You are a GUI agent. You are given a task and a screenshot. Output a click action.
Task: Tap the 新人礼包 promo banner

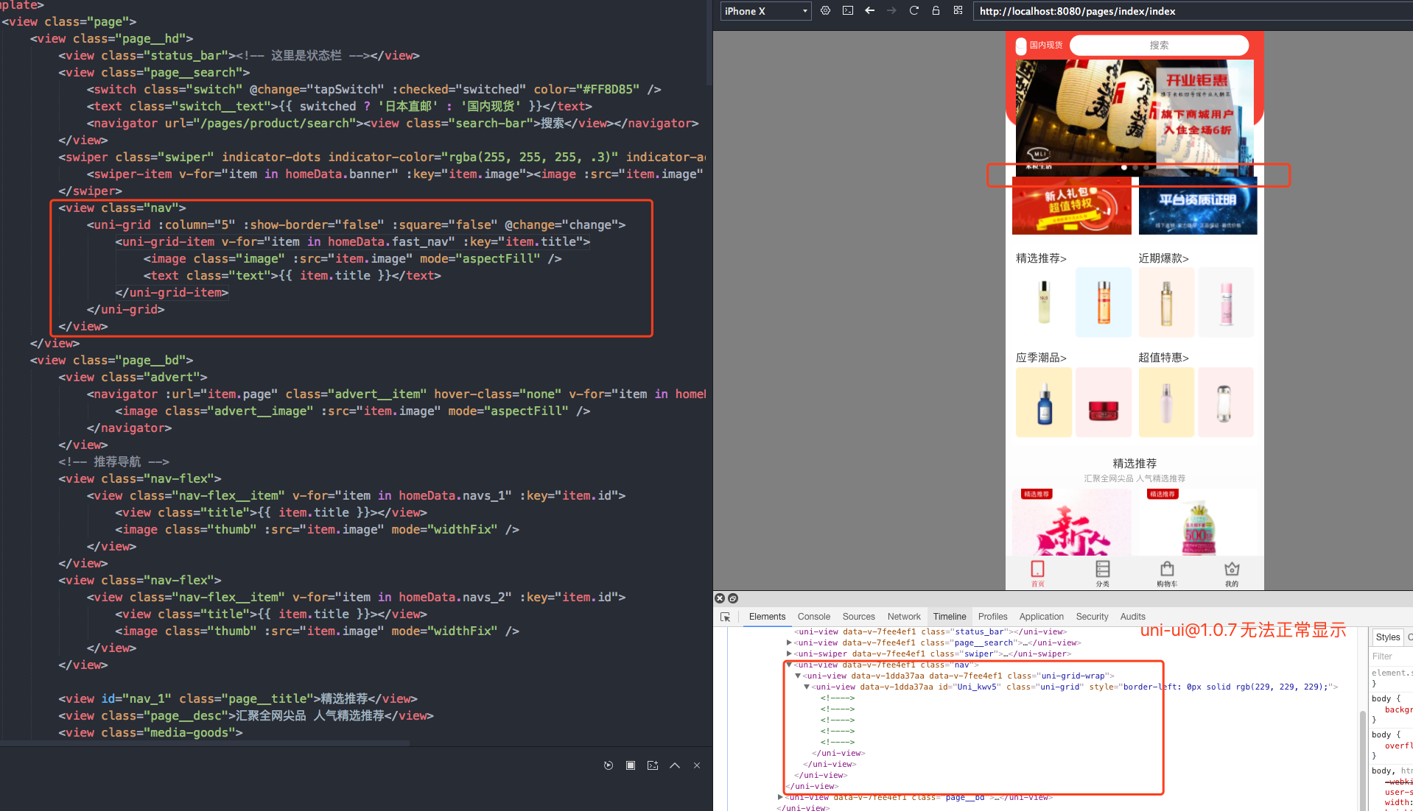(x=1071, y=206)
